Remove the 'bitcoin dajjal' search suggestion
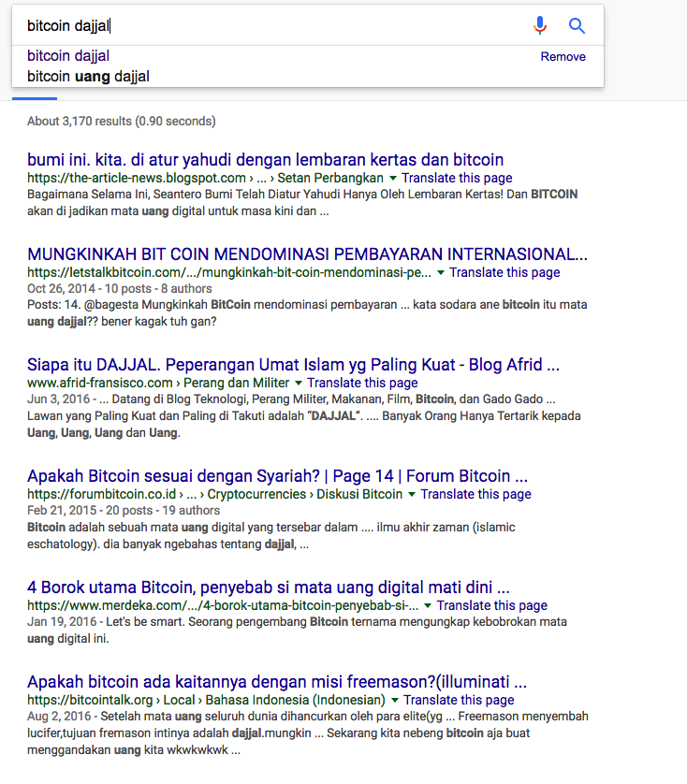The width and height of the screenshot is (687, 784). pos(563,56)
